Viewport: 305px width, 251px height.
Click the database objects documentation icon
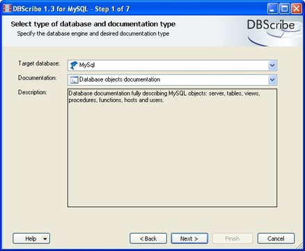[x=74, y=79]
